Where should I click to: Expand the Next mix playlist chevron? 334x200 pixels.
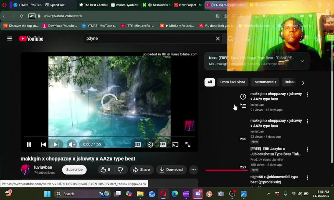(302, 61)
